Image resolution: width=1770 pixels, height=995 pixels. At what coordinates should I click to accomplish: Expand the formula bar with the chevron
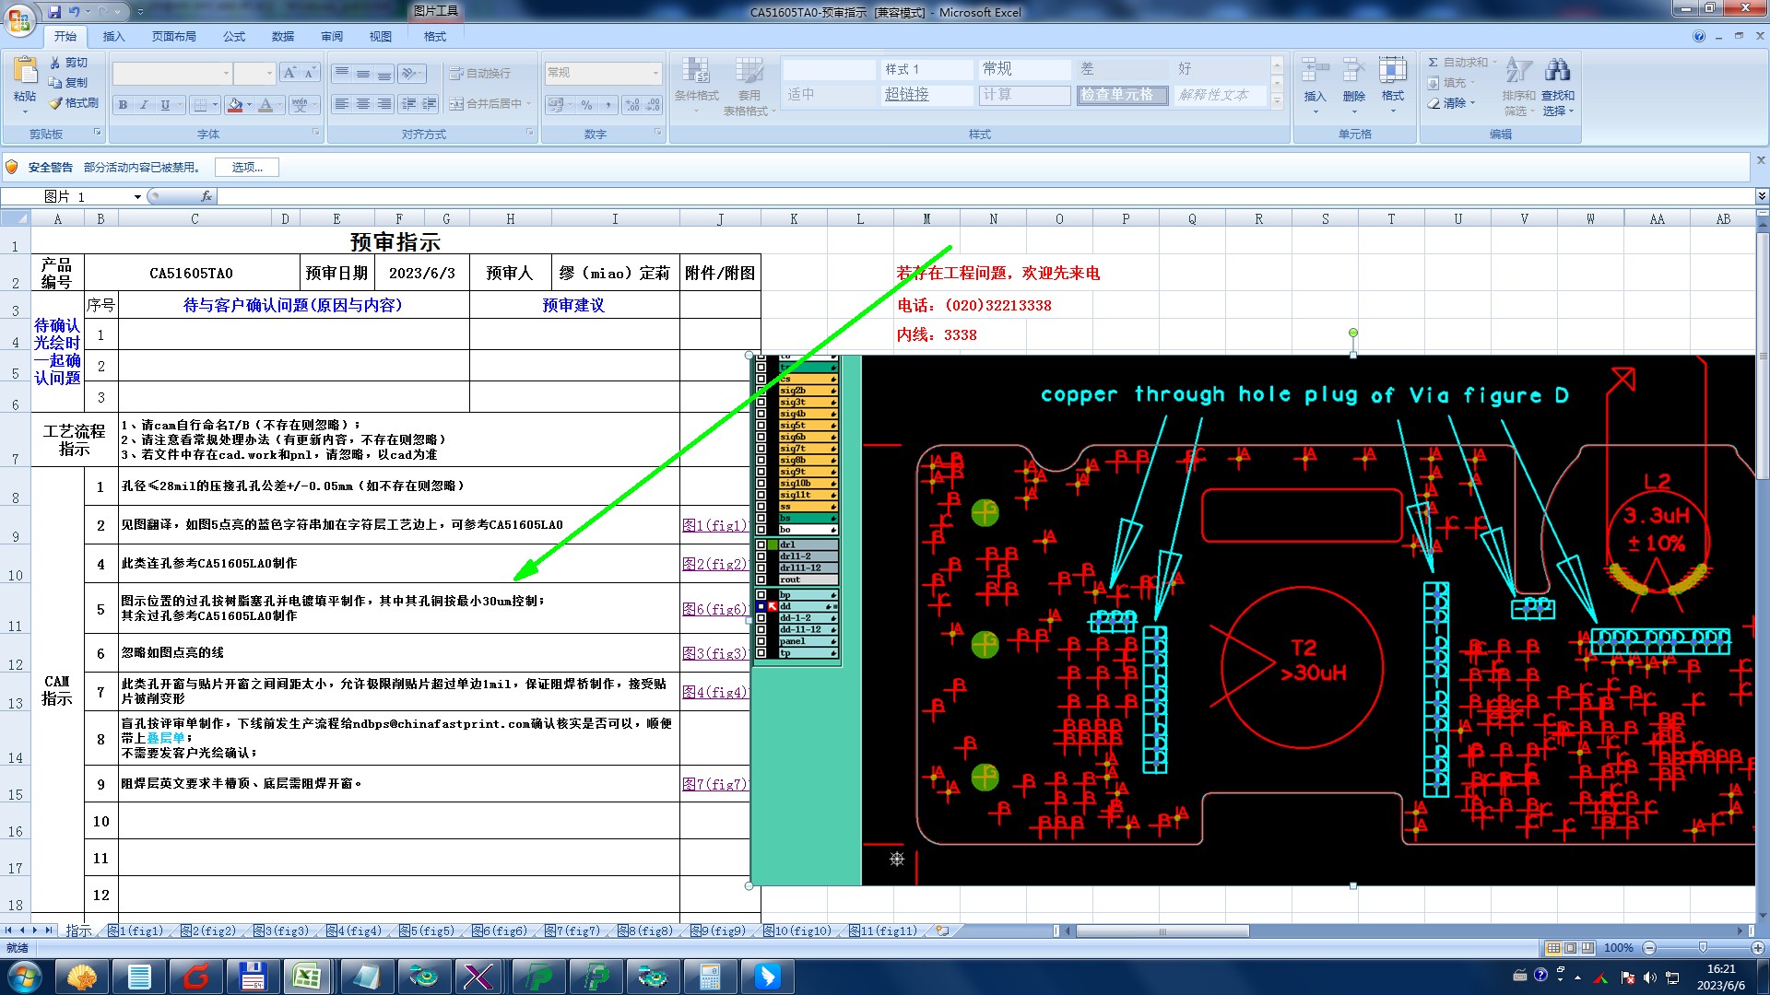1761,196
